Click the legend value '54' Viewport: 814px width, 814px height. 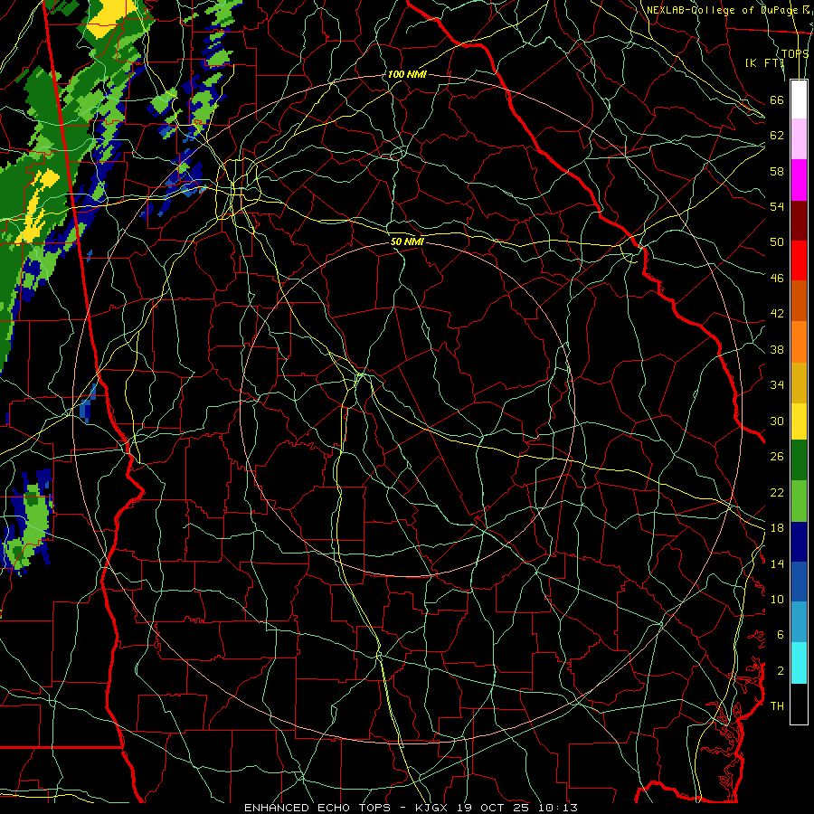tap(777, 206)
